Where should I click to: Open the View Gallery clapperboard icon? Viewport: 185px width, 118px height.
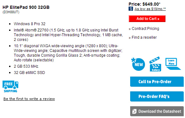[155, 64]
